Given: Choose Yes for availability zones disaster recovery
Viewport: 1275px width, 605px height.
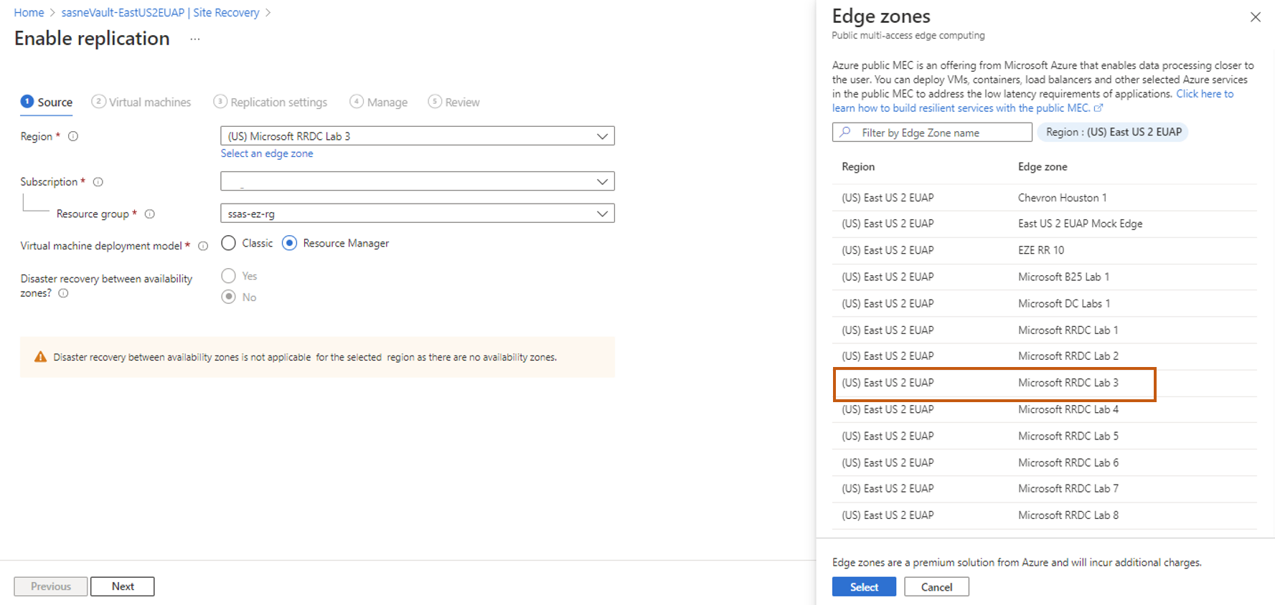Looking at the screenshot, I should pyautogui.click(x=229, y=276).
